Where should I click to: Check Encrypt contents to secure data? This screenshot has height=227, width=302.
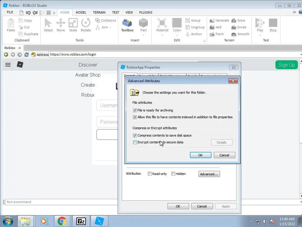(x=135, y=142)
